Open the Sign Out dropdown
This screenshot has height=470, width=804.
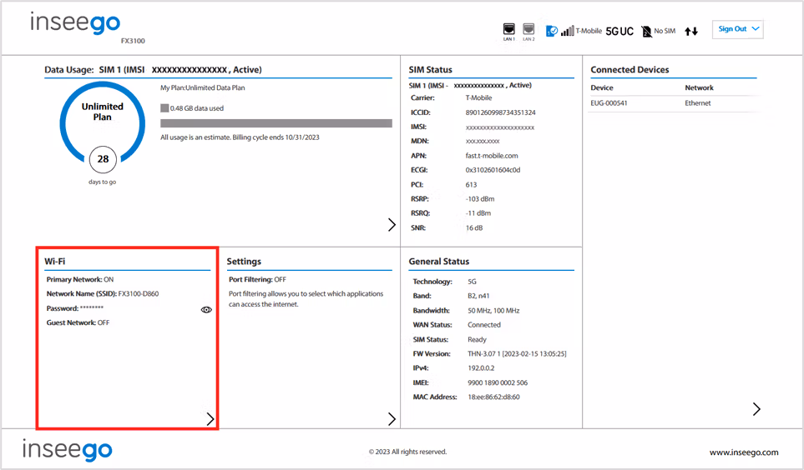[x=738, y=29]
